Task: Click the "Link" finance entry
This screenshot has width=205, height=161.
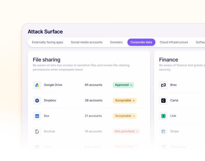Action: point(173,116)
